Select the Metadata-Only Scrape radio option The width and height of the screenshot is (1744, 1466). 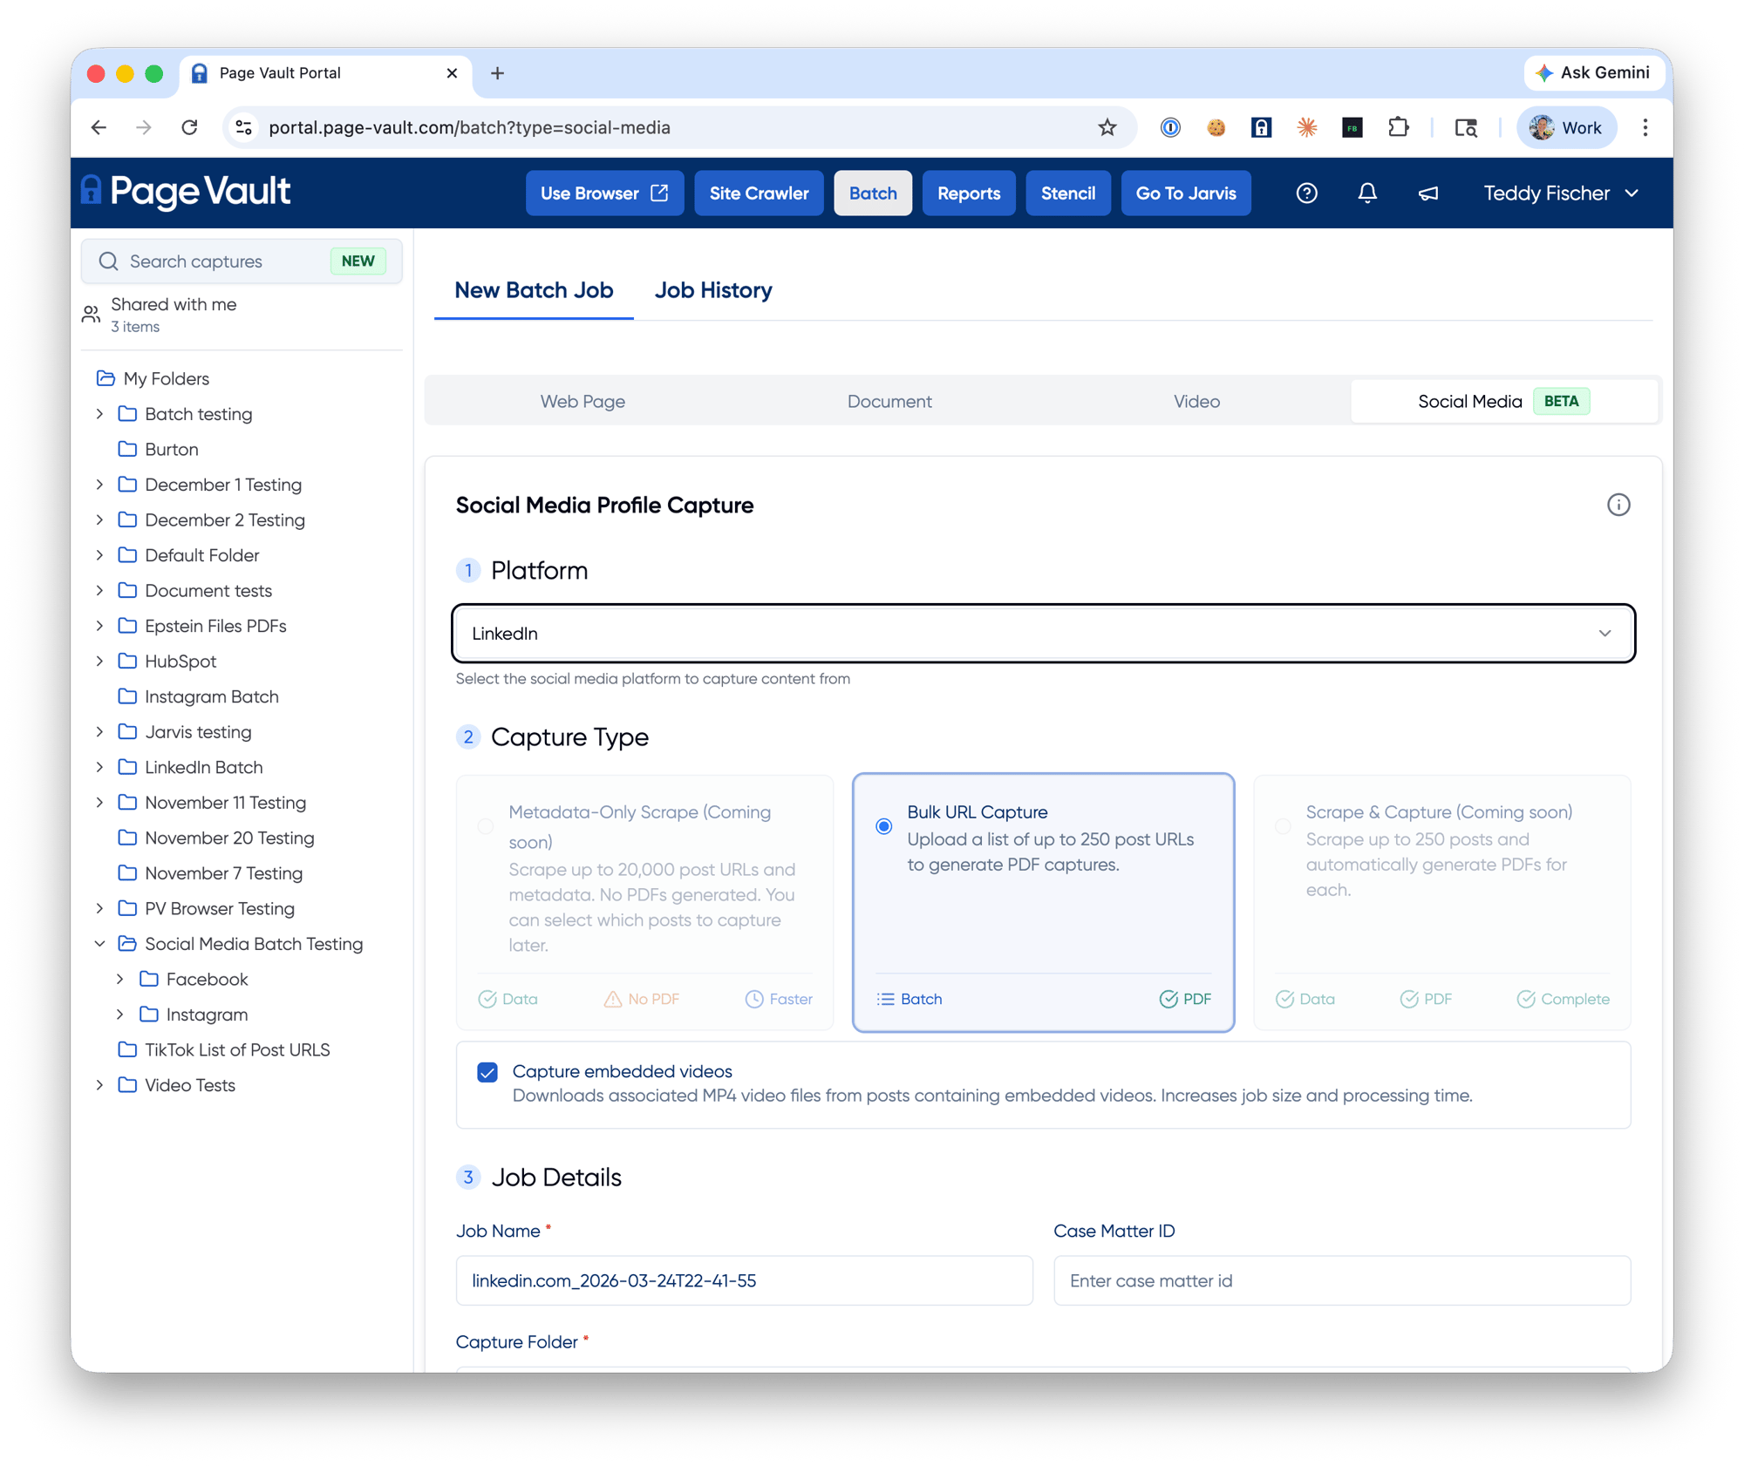[486, 826]
